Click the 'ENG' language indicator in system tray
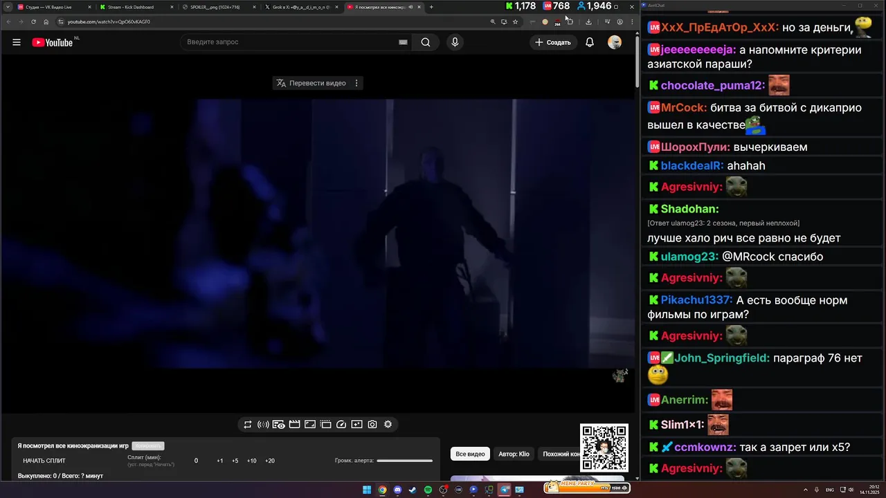 pyautogui.click(x=830, y=490)
